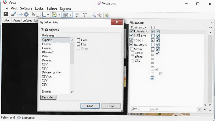
Task: Click the dashed zoom-selection toolbar icon
Action: point(94,15)
